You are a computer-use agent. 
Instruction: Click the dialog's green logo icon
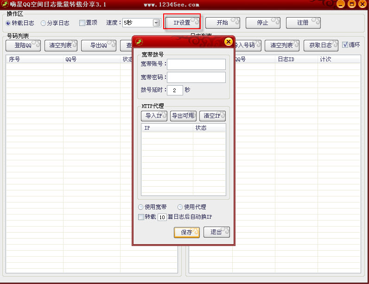pyautogui.click(x=139, y=42)
